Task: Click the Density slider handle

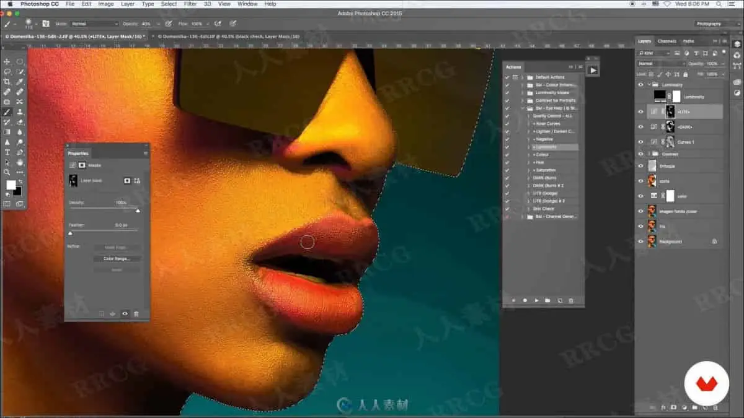Action: click(x=138, y=211)
